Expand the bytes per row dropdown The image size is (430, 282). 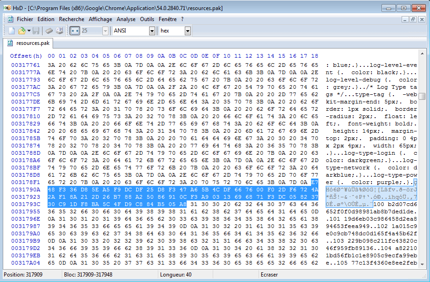[x=105, y=31]
